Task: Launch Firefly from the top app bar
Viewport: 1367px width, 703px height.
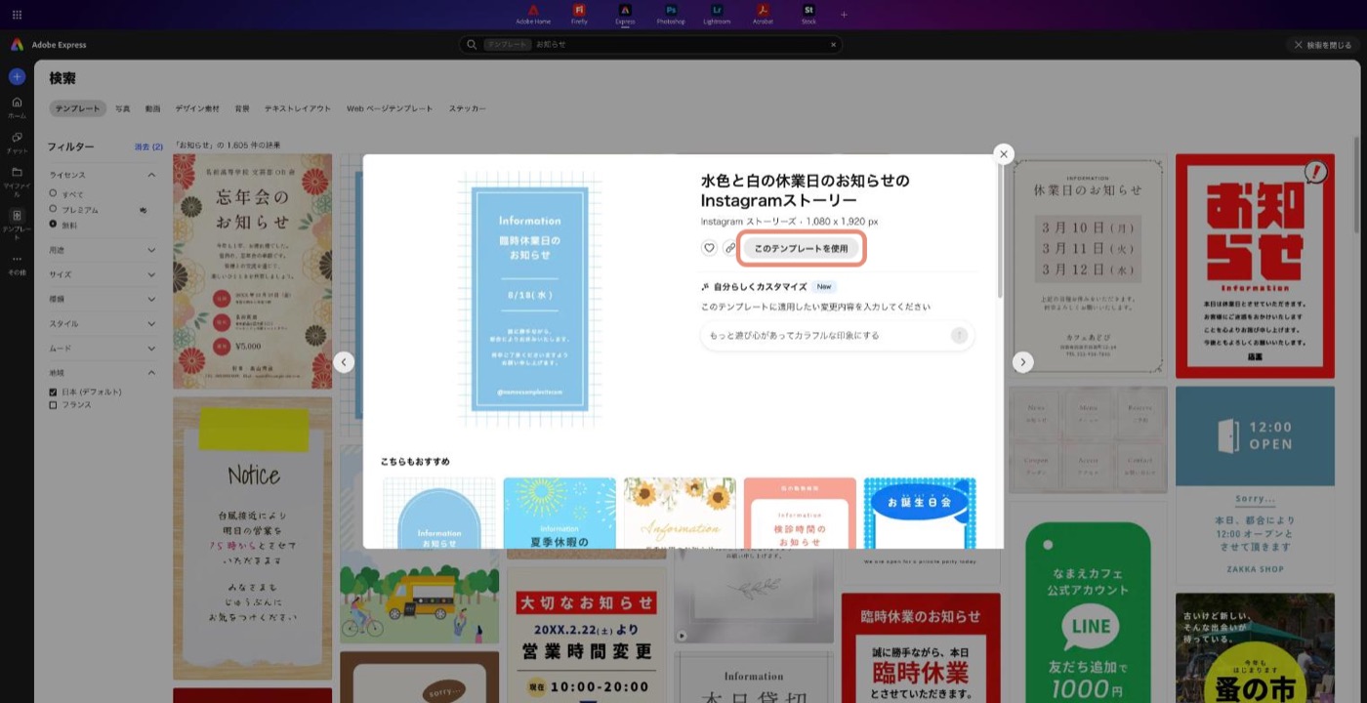Action: click(x=580, y=14)
